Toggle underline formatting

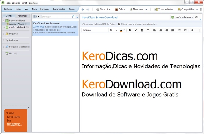click(x=142, y=30)
